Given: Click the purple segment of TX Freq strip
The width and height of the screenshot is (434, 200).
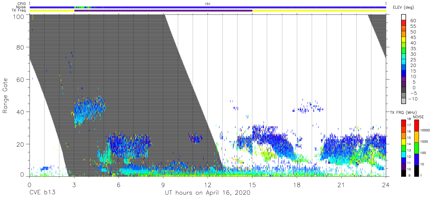Looking at the screenshot, I should [x=163, y=11].
